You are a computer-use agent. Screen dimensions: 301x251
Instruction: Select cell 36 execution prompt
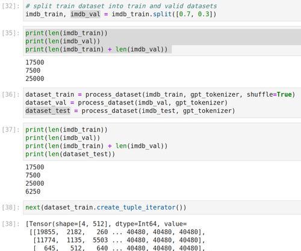click(x=10, y=94)
